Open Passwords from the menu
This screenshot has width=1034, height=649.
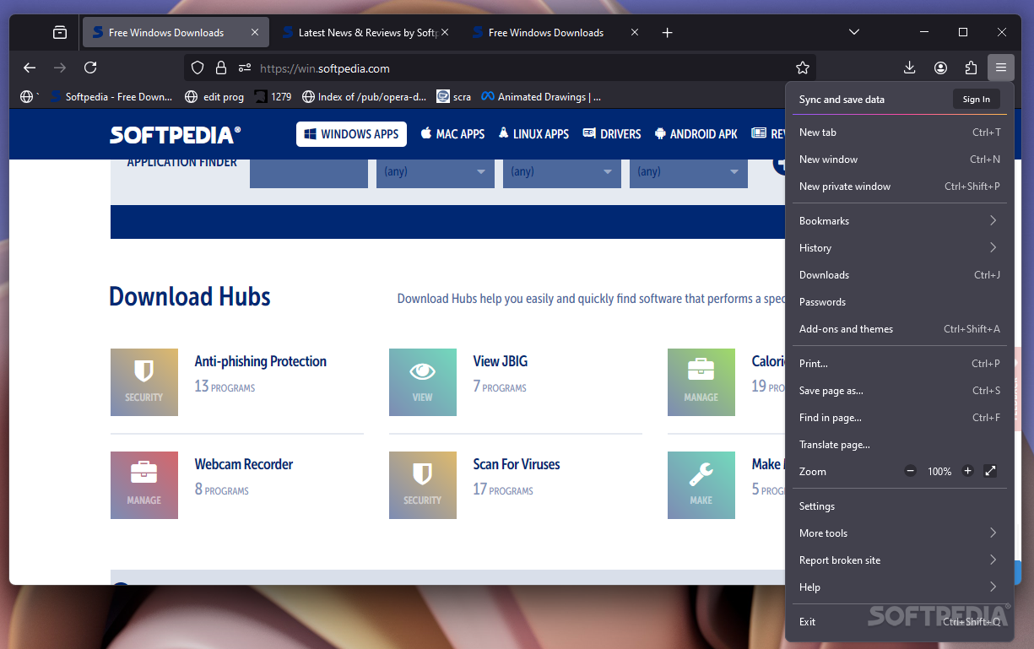point(900,302)
